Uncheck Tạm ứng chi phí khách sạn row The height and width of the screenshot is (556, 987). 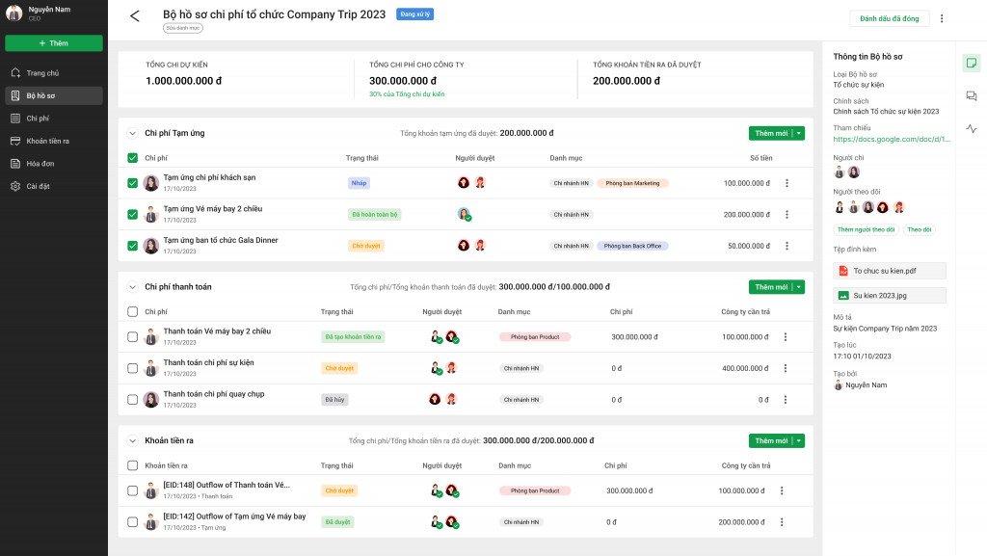pos(132,183)
